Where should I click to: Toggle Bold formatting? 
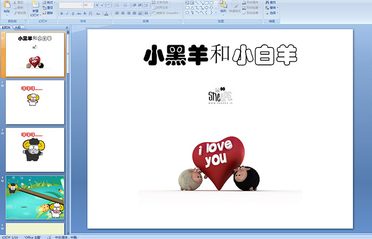click(x=62, y=13)
